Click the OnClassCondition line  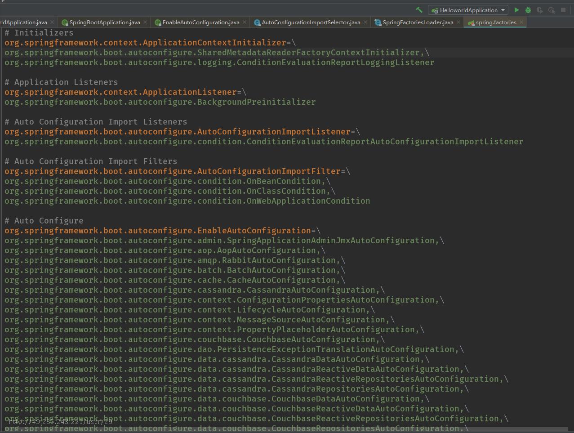click(x=170, y=191)
